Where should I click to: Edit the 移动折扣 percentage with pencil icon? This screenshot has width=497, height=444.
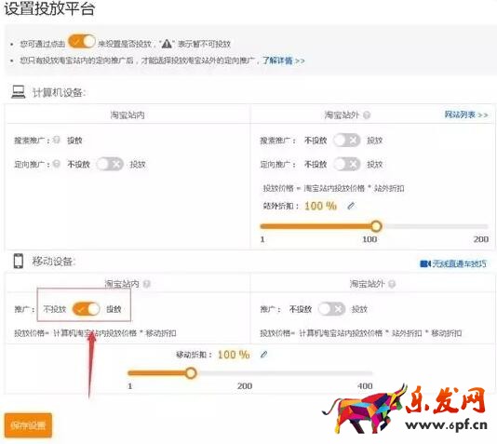(x=263, y=355)
